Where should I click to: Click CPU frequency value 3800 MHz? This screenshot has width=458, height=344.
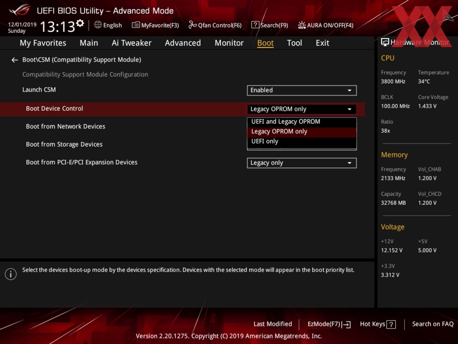[393, 82]
